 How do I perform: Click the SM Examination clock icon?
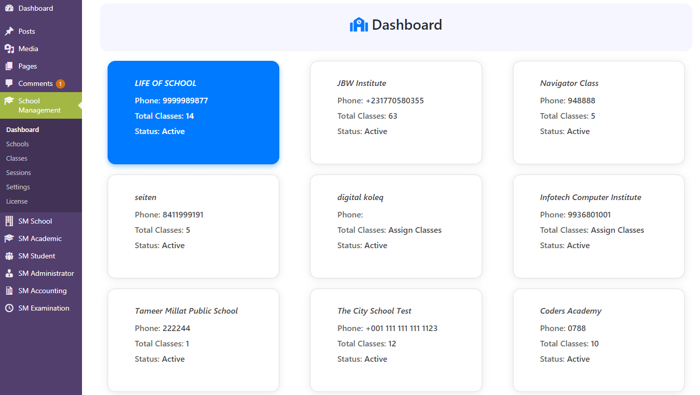(9, 308)
